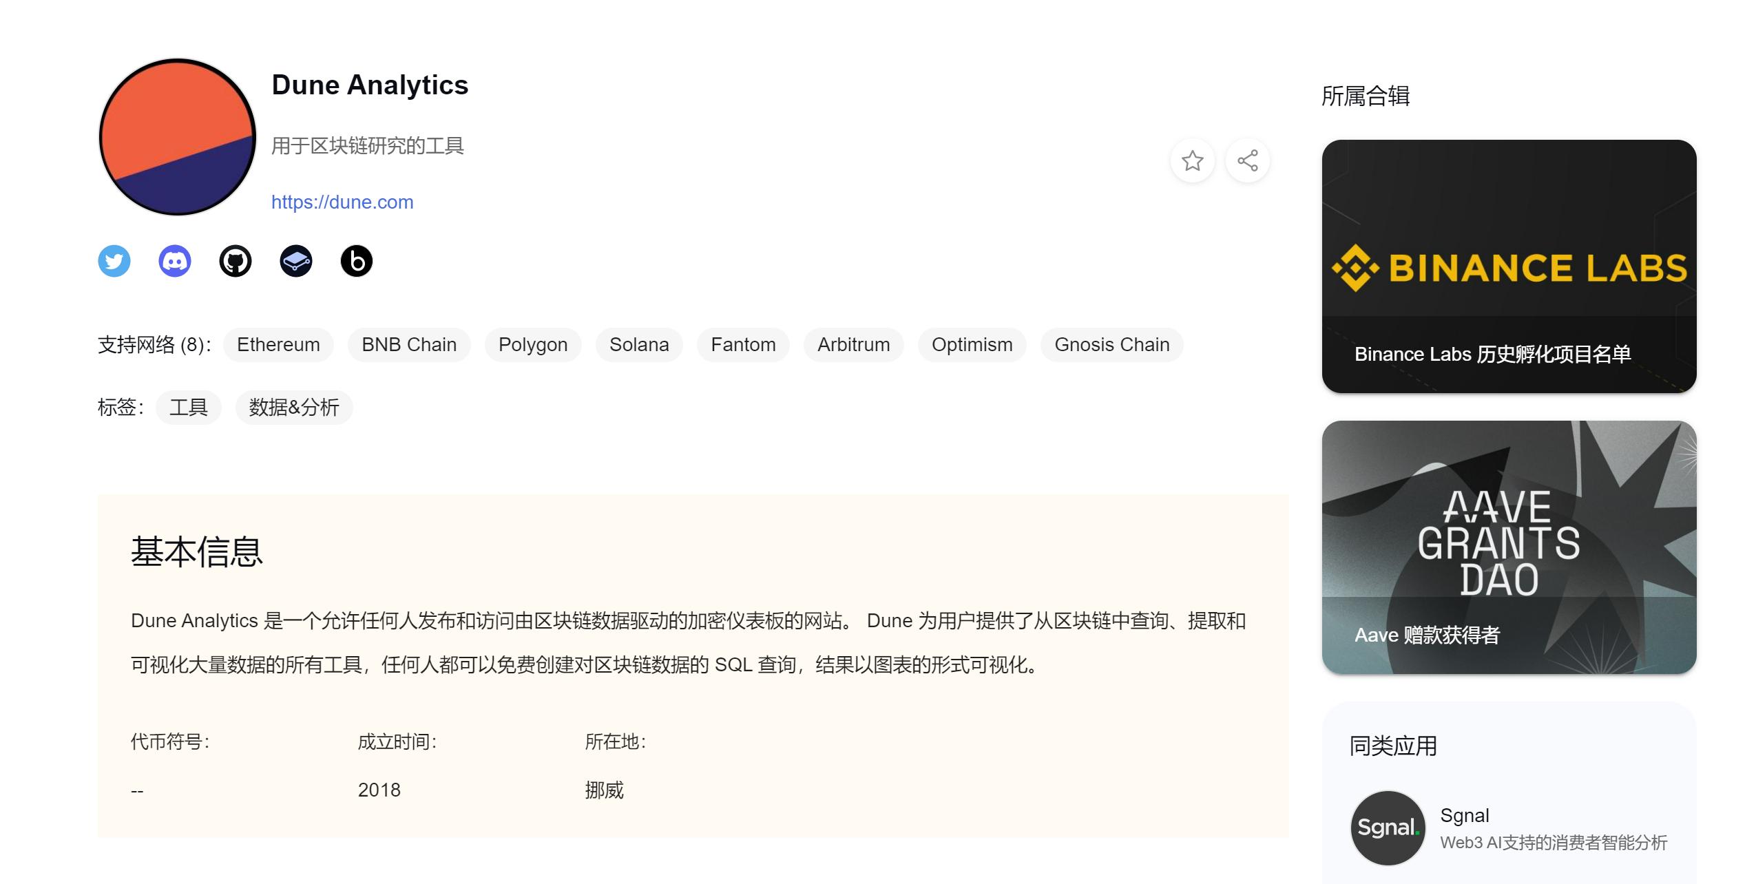Viewport: 1756px width, 884px height.
Task: Select the BNB Chain network tag
Action: (409, 344)
